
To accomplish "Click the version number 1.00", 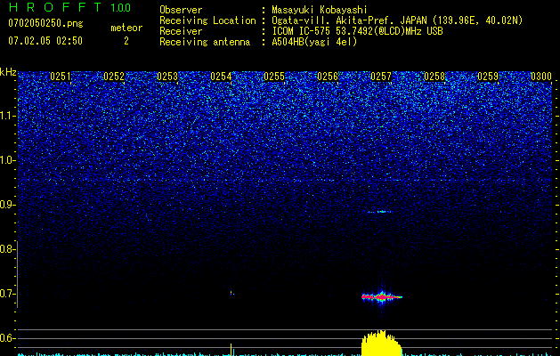I will tap(120, 8).
